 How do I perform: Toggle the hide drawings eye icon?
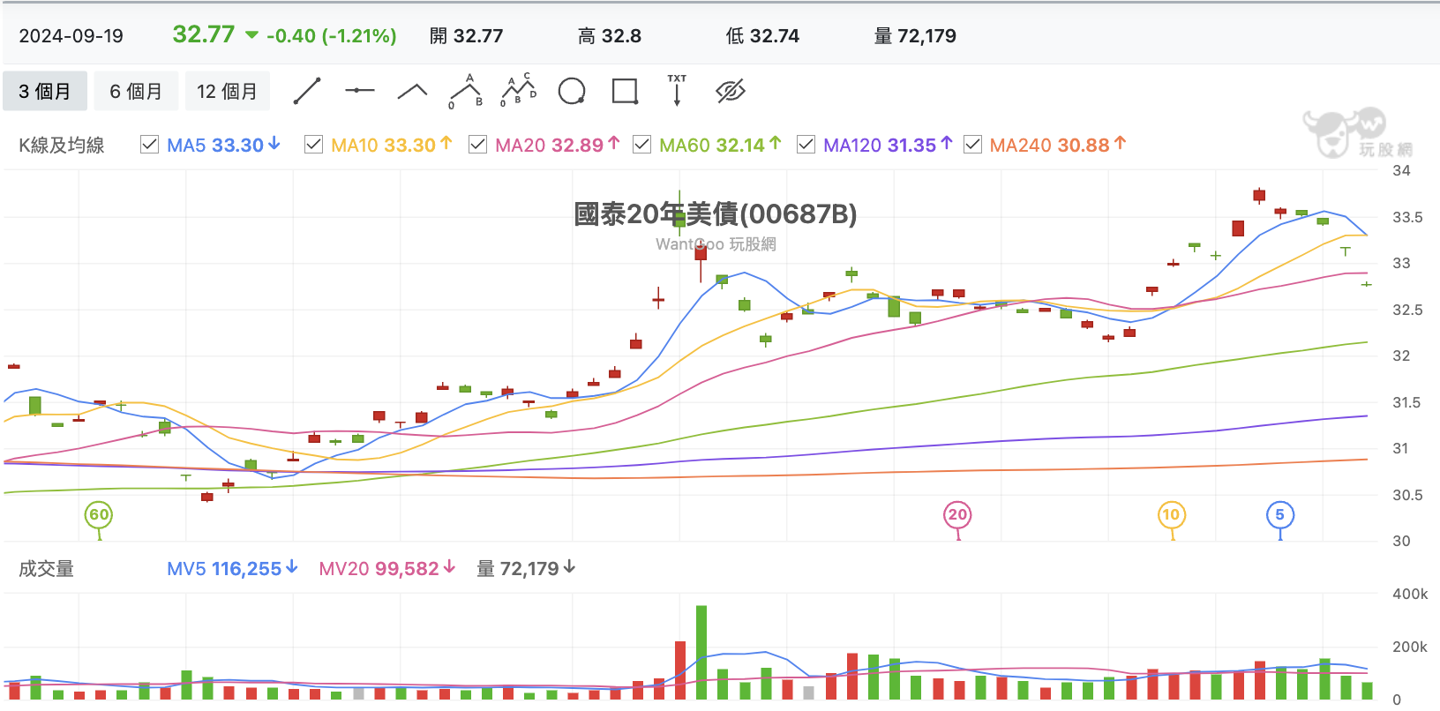[731, 91]
